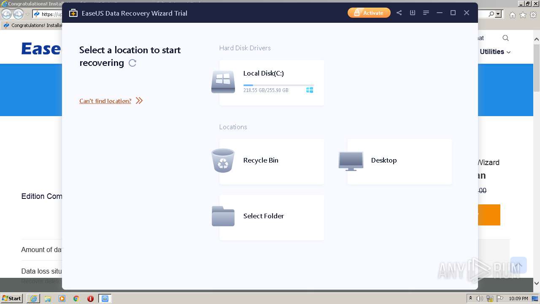Click the Select Folder icon

coord(223,216)
